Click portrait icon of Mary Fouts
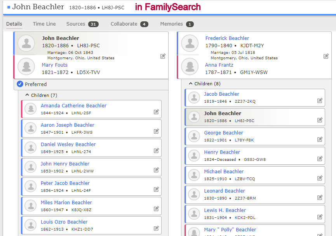 [x=26, y=66]
